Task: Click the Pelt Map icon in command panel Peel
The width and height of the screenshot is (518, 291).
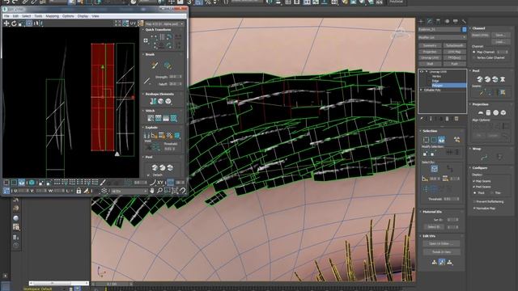Action: tap(503, 79)
